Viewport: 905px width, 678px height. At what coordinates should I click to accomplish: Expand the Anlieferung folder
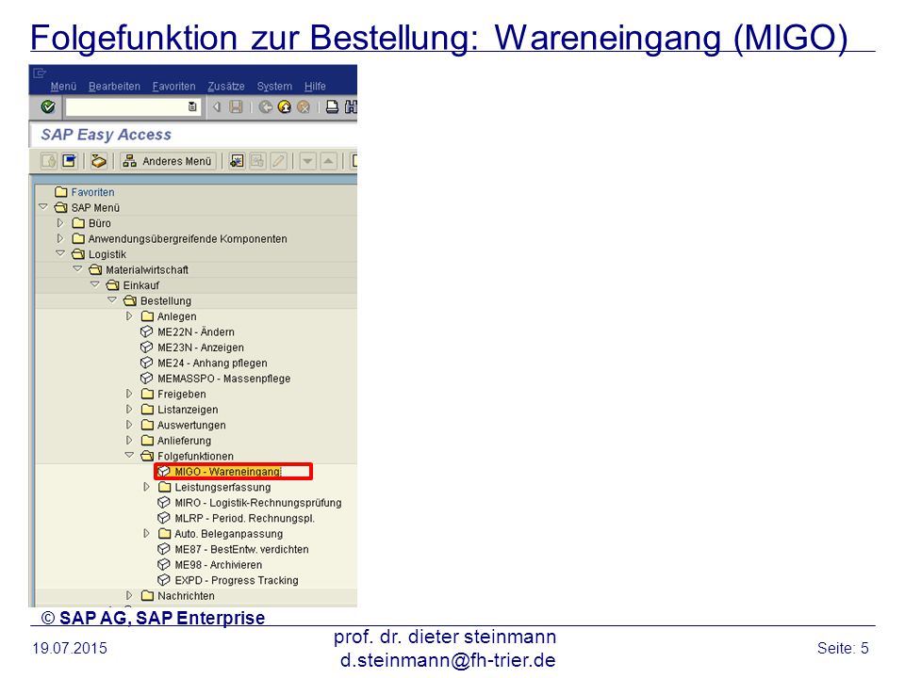point(129,441)
